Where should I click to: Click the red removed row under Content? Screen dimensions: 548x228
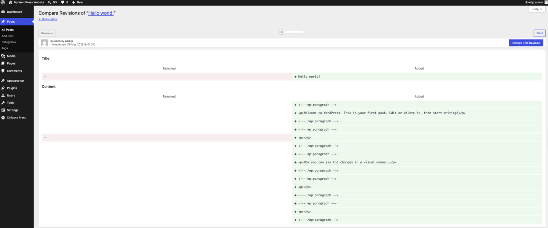click(x=167, y=138)
